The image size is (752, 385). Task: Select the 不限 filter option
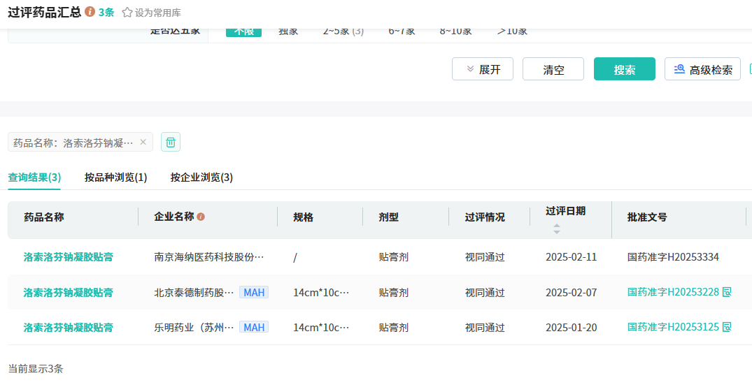(243, 31)
